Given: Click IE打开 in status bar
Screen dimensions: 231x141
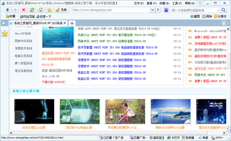Looking at the screenshot, I should click(x=174, y=138).
